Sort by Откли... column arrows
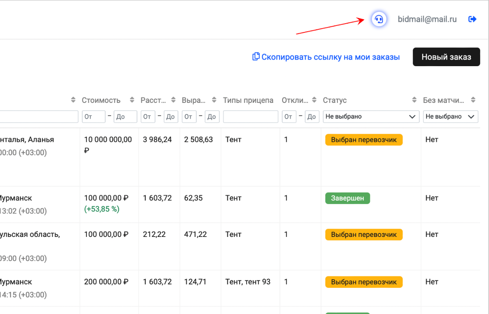489x314 pixels. click(314, 100)
